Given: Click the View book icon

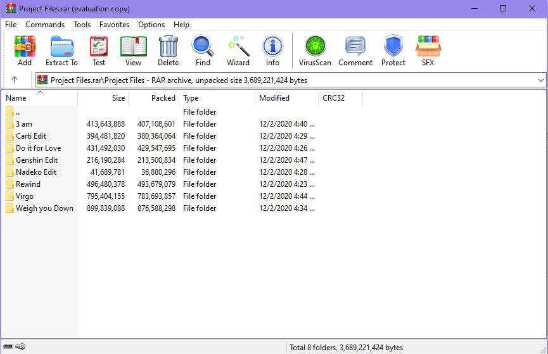Looking at the screenshot, I should (133, 46).
